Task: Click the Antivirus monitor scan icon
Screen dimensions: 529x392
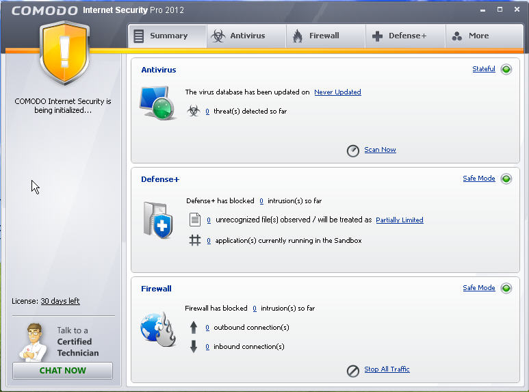Action: click(x=157, y=103)
